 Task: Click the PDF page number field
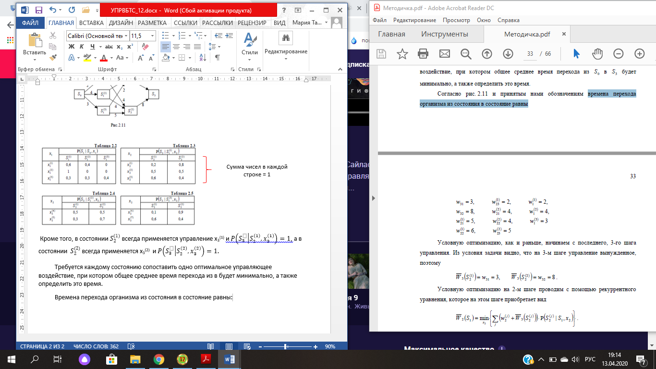(530, 54)
